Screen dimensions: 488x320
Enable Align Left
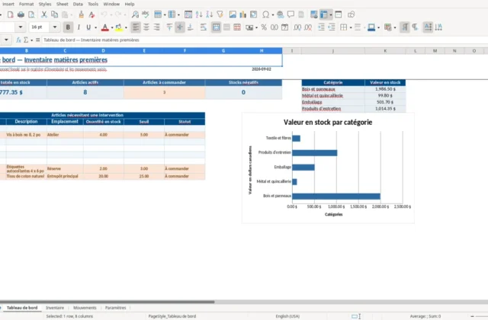coord(136,27)
